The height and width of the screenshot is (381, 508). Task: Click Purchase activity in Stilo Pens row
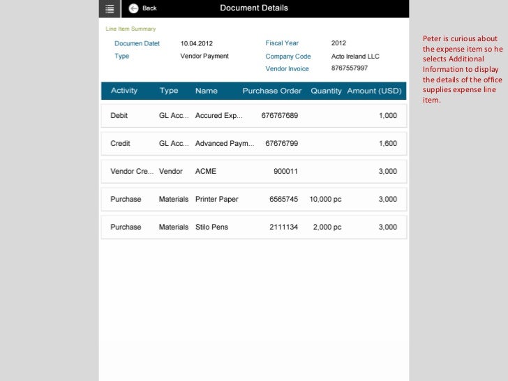click(126, 227)
